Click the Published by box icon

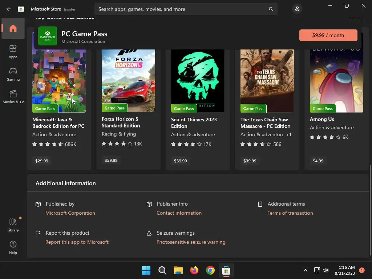click(38, 204)
